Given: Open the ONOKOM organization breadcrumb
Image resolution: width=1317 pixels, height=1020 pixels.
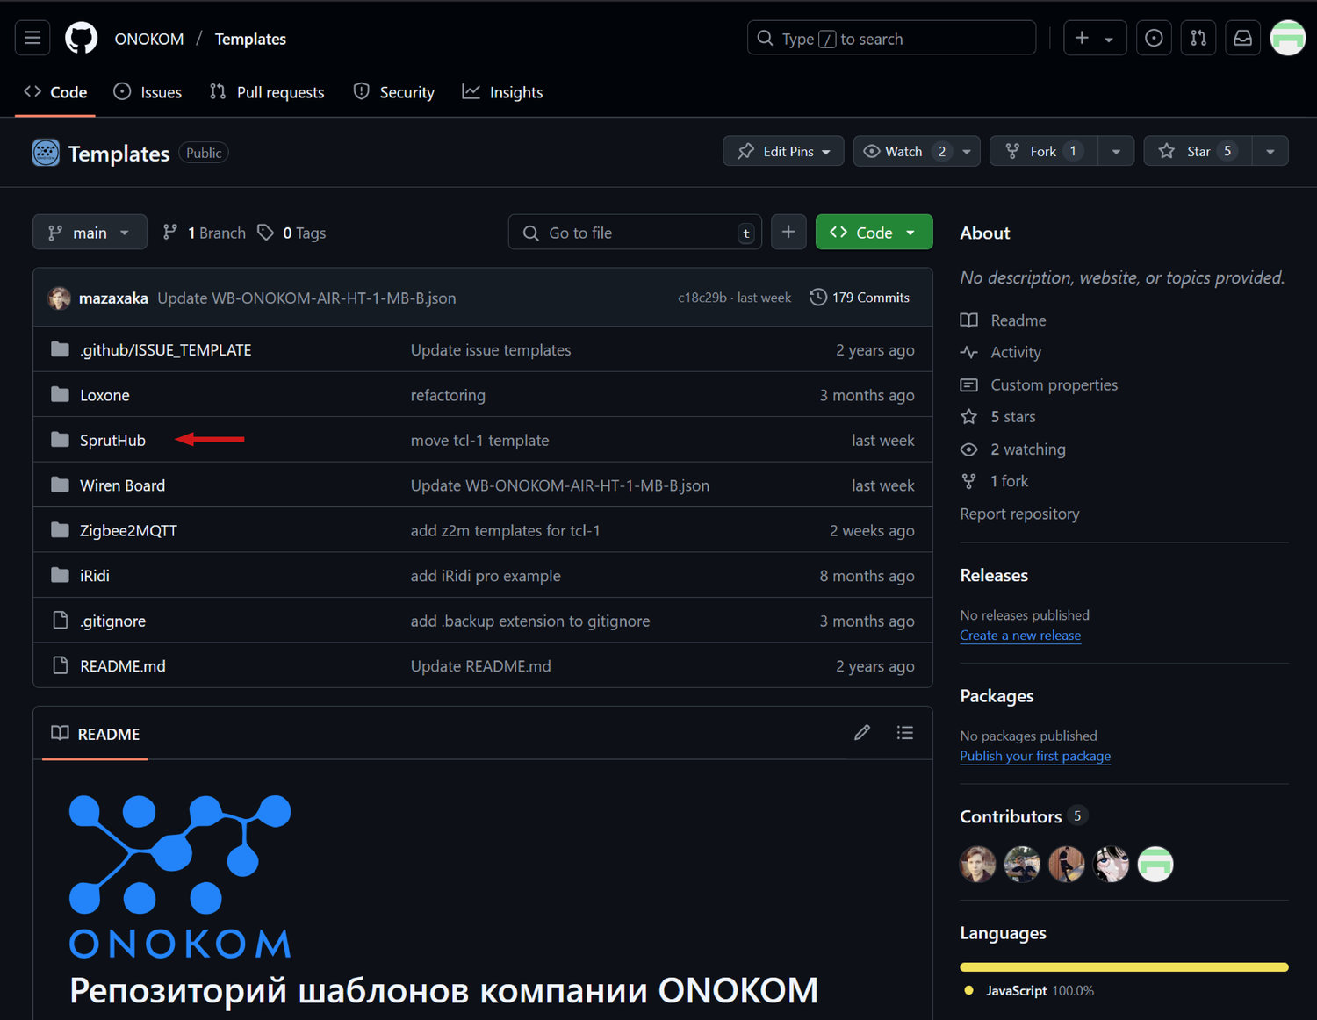Looking at the screenshot, I should [149, 39].
